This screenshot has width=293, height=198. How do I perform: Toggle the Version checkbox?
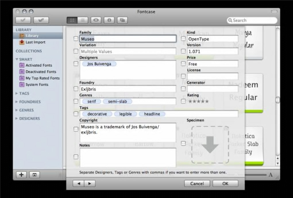click(x=183, y=51)
